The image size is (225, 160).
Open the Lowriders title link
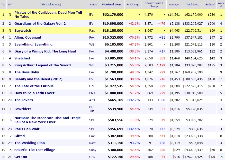(23, 109)
